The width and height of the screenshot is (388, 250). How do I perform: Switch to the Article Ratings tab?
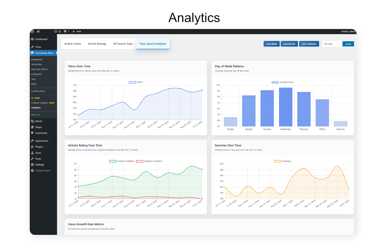coord(97,44)
